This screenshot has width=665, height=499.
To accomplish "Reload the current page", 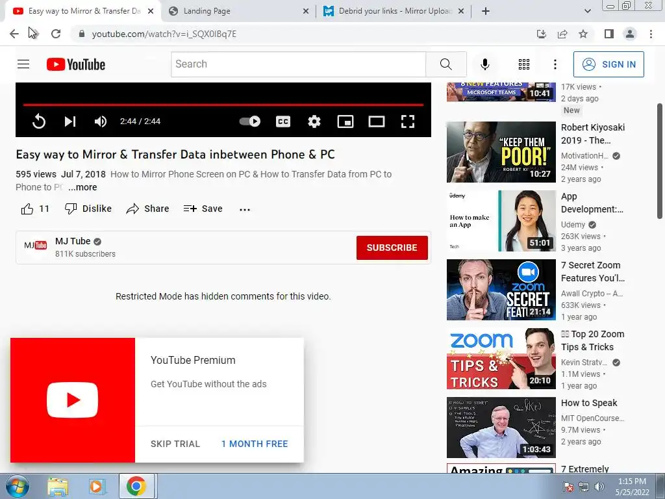I will (56, 34).
